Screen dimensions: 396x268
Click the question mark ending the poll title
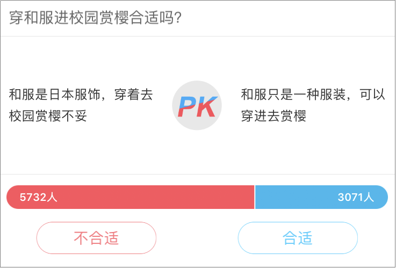pos(178,18)
